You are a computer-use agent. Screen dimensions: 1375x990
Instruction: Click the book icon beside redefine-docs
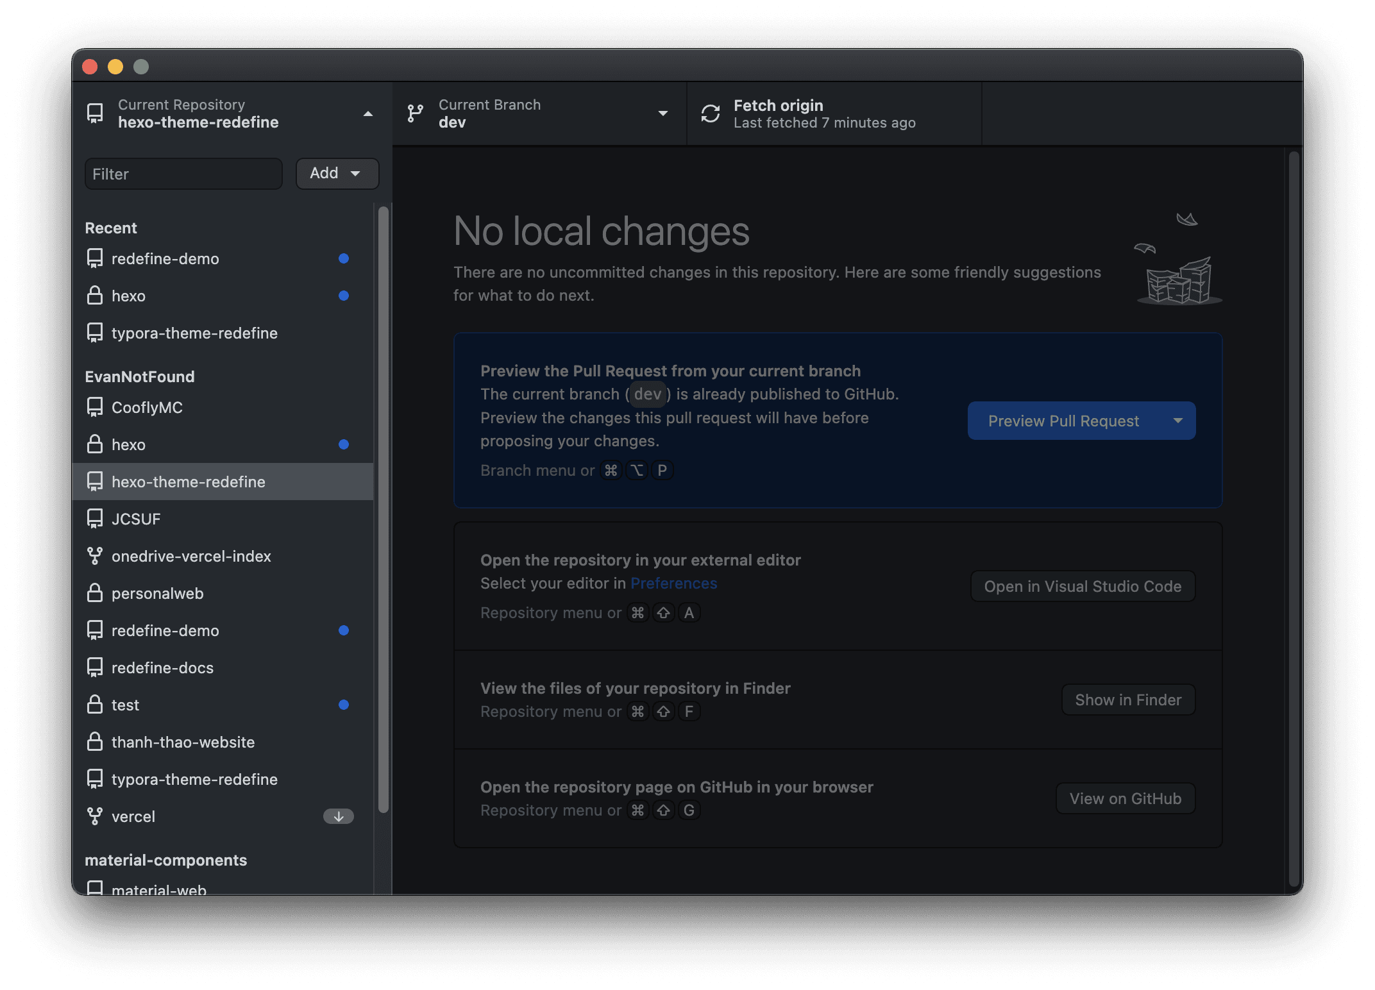(95, 667)
